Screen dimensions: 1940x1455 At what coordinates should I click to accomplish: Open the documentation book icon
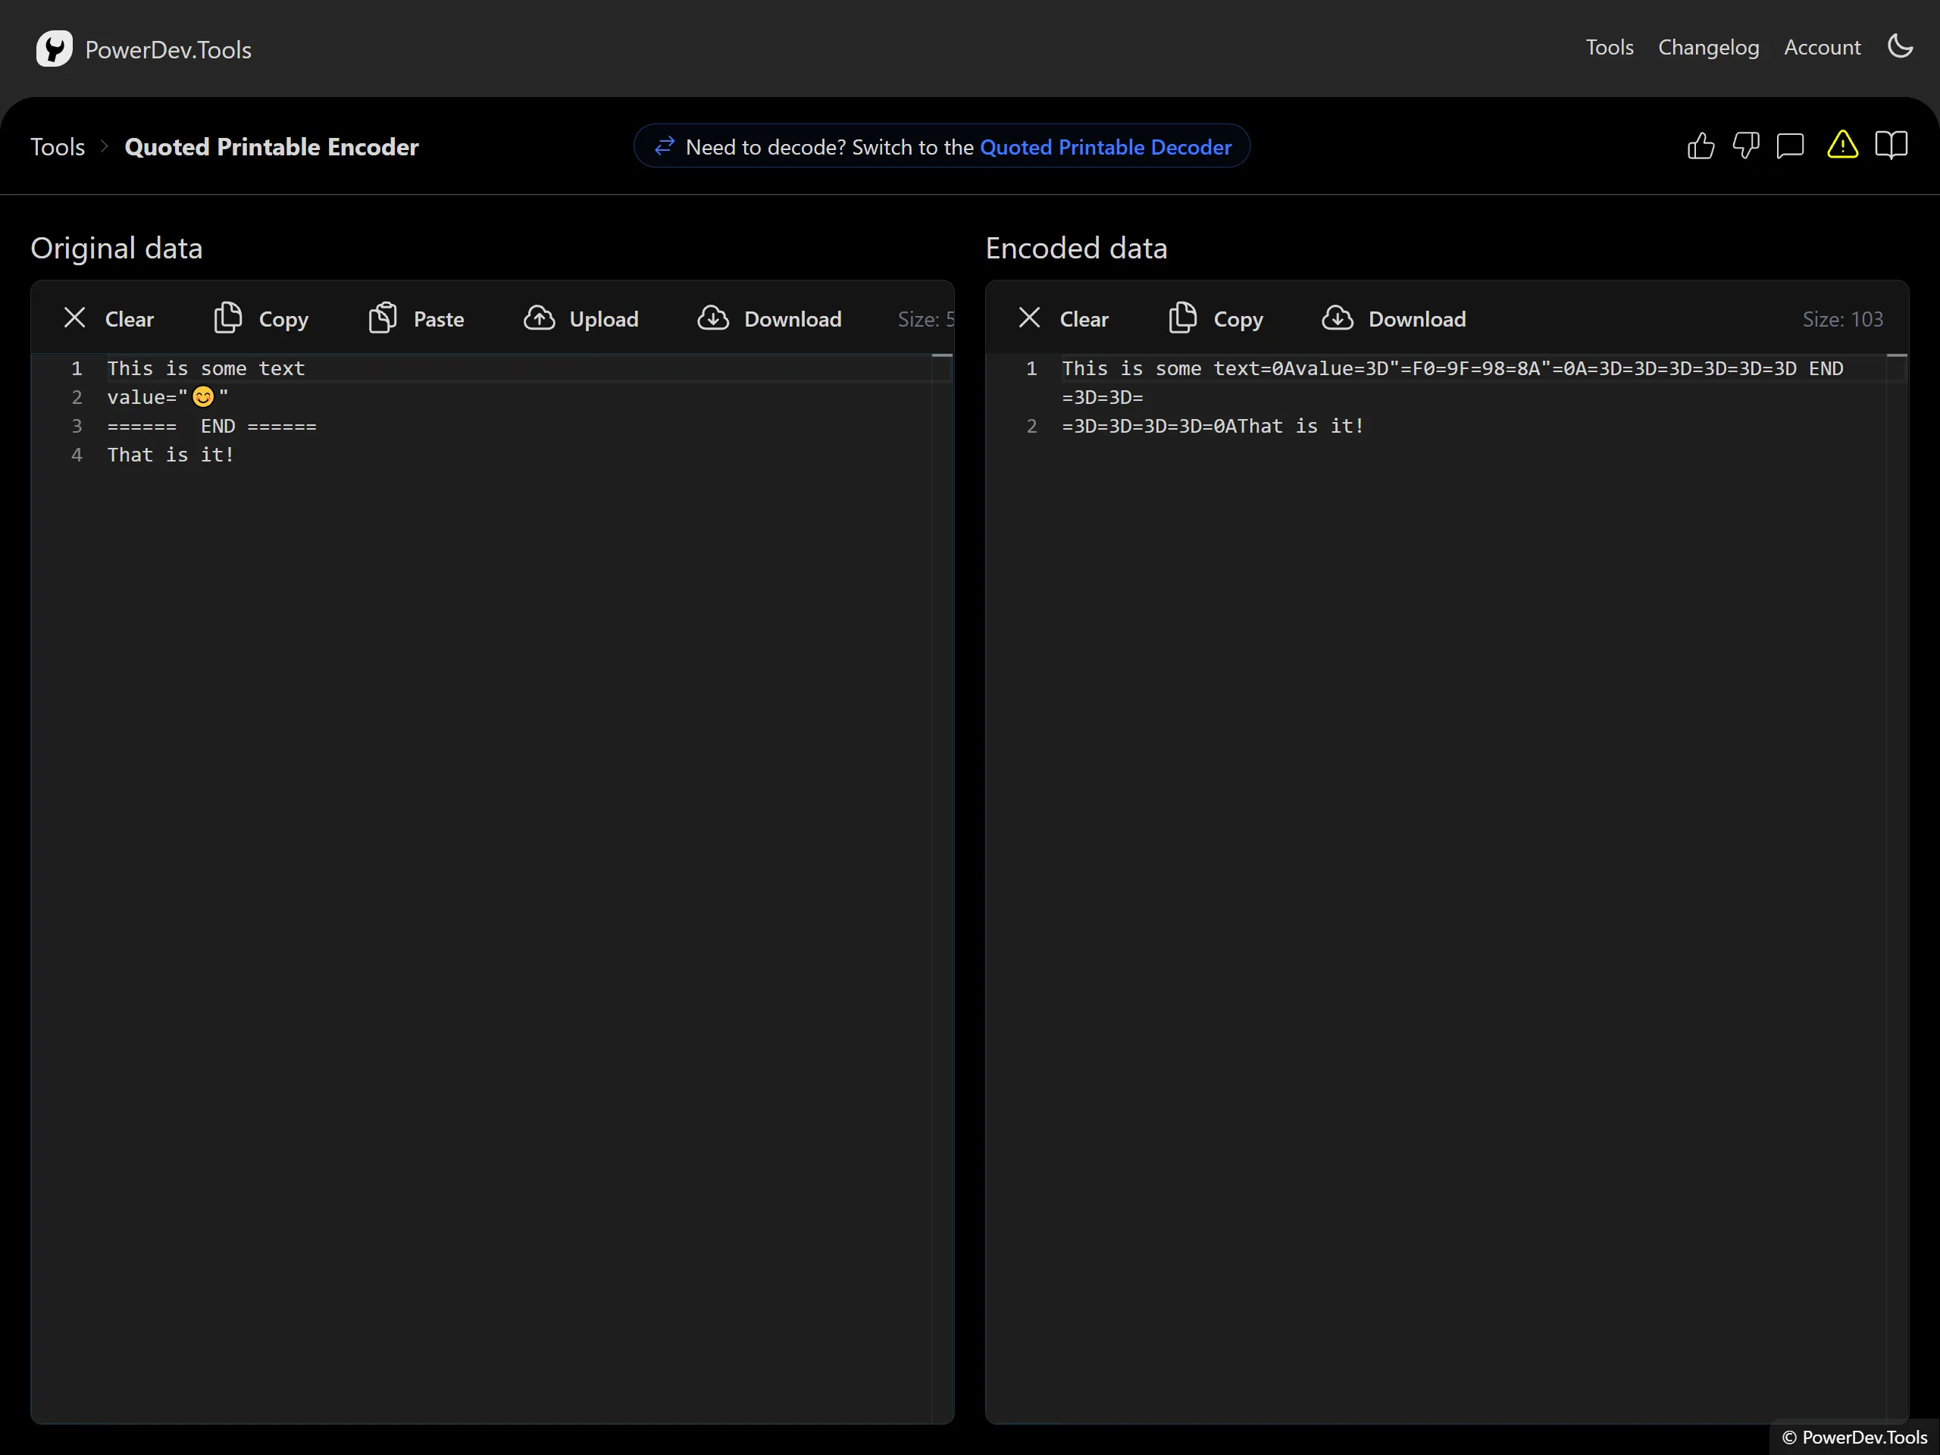click(1891, 145)
